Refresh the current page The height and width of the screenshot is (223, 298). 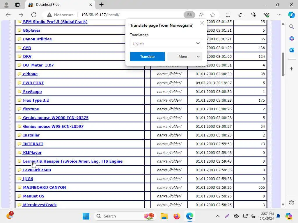pos(34,15)
